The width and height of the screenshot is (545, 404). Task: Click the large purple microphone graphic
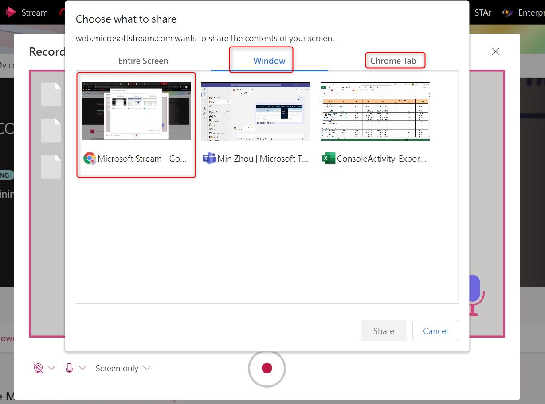474,295
